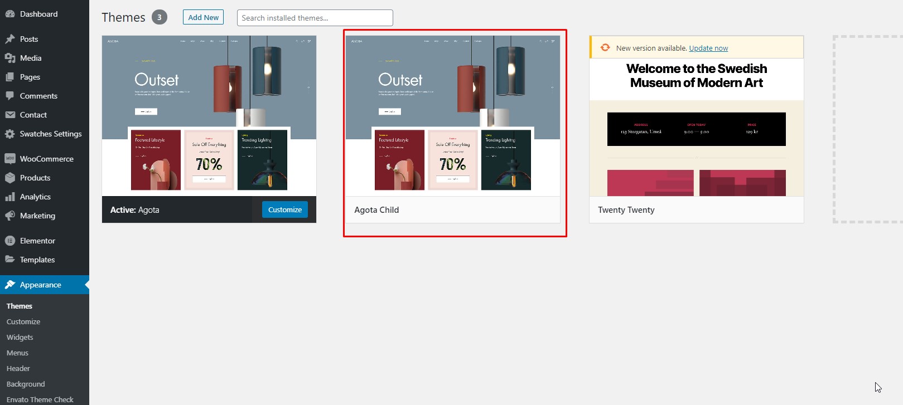
Task: Click Customize button on active Agota theme
Action: [x=284, y=209]
